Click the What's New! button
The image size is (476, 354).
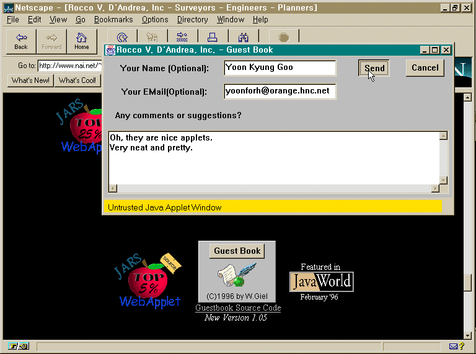[30, 80]
